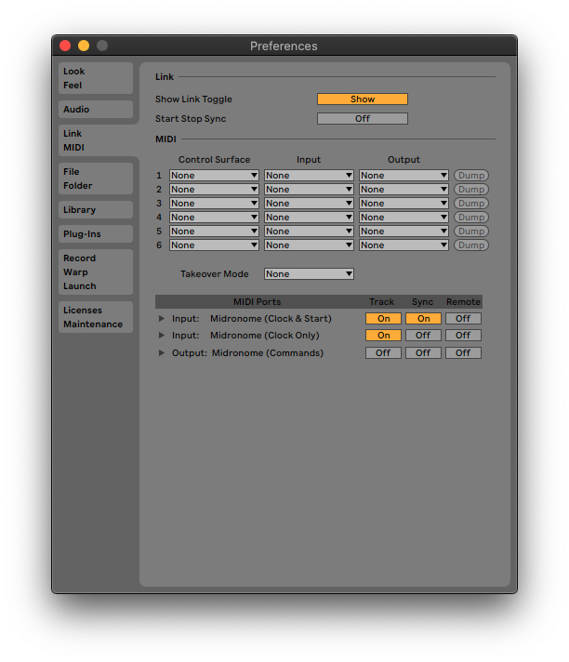The image size is (569, 662).
Task: Turn off Track for Midronome (Clock & Start)
Action: click(383, 319)
